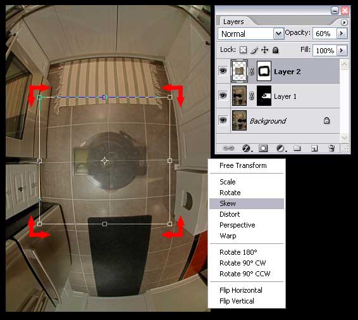This screenshot has height=320, width=358.
Task: Toggle Background layer visibility eye
Action: (223, 120)
